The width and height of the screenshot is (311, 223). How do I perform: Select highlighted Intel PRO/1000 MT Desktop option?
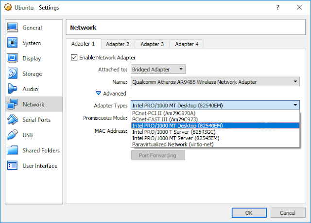[x=215, y=126]
